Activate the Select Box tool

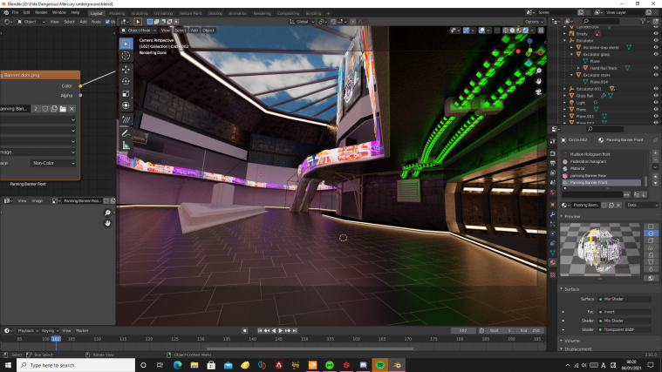coord(126,44)
